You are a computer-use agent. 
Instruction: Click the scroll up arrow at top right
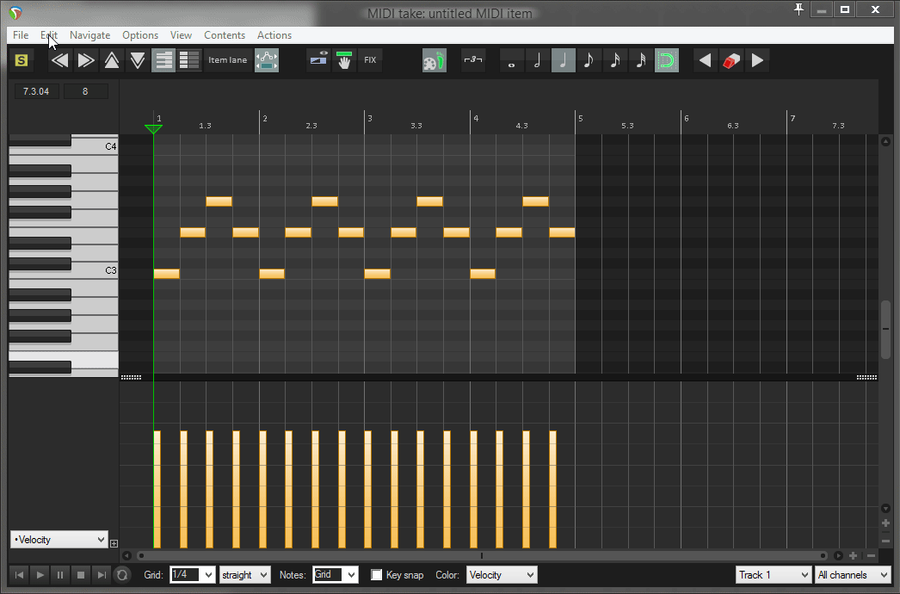point(885,141)
